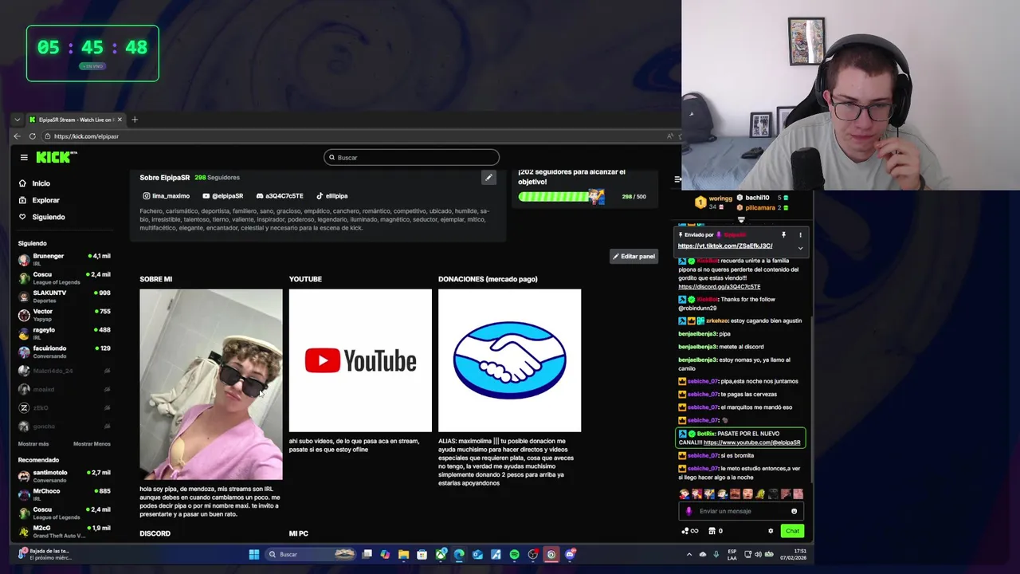Open the elilipipa TikTok link

[x=331, y=196]
